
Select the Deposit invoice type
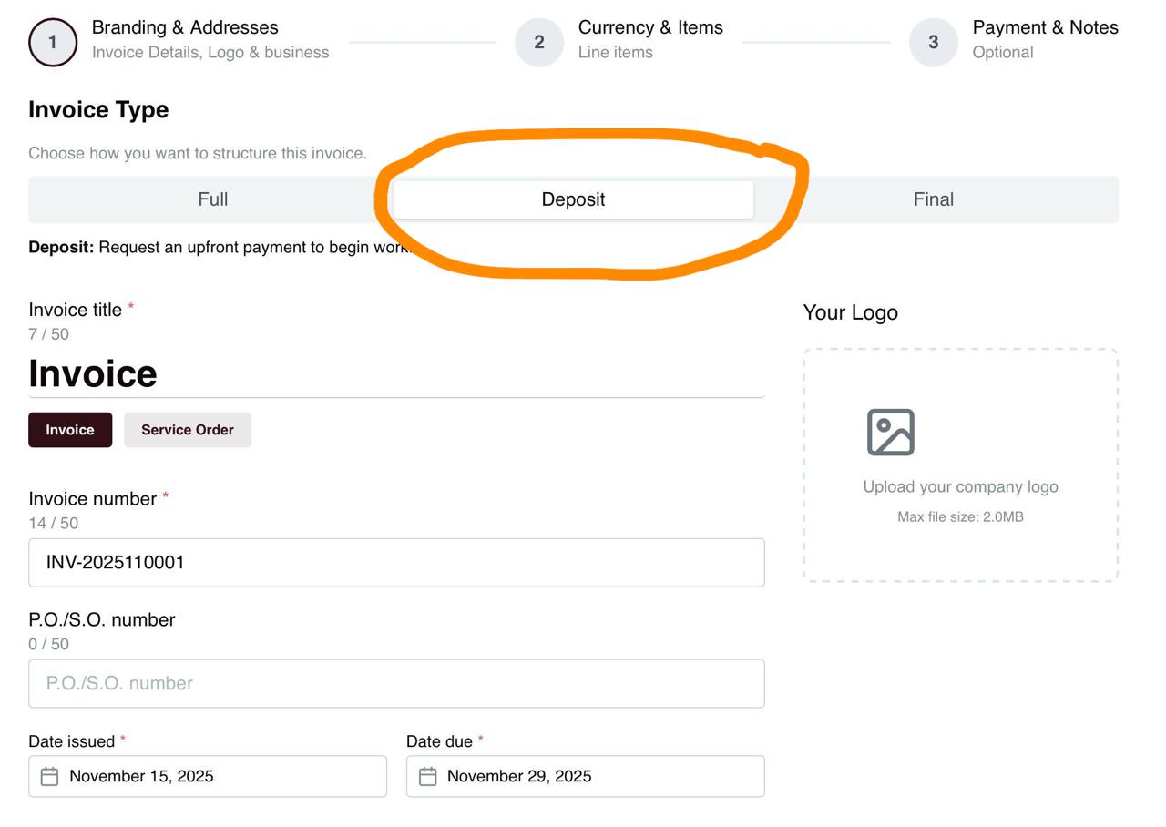[573, 199]
